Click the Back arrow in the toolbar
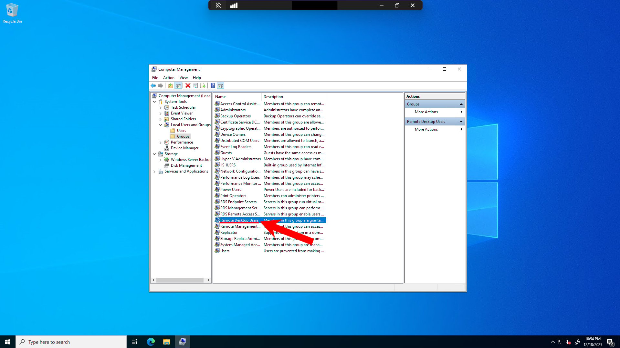Screen dimensions: 620x348 pyautogui.click(x=153, y=85)
